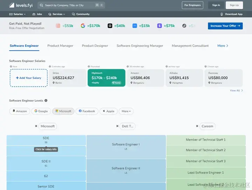Select the Amazon company chip

tap(20, 111)
